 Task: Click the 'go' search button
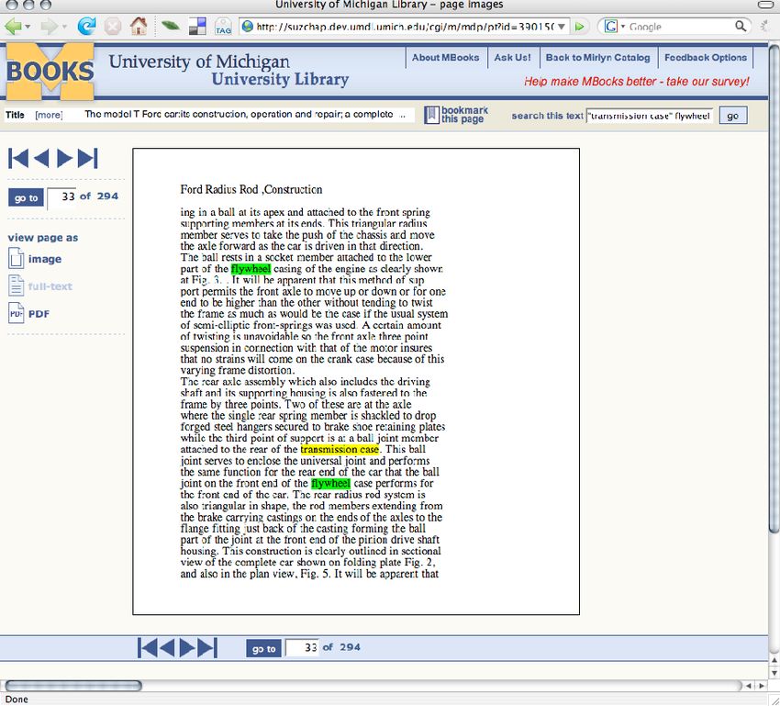click(733, 116)
